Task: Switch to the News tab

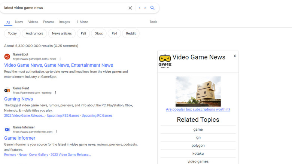Action: tap(19, 22)
